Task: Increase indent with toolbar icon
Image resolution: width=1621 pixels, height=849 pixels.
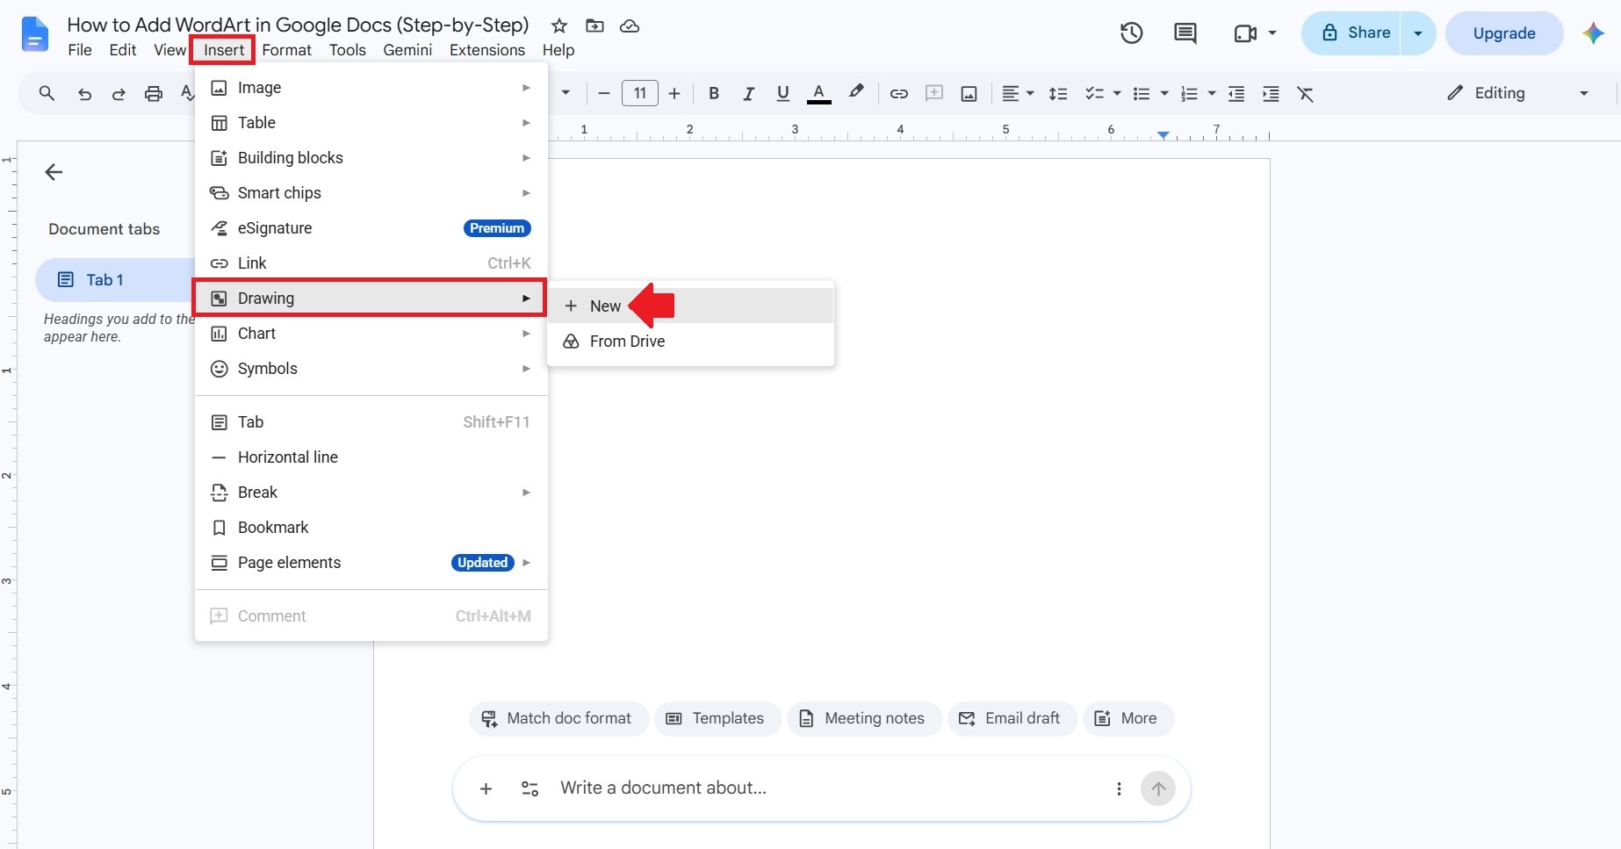Action: [1271, 94]
